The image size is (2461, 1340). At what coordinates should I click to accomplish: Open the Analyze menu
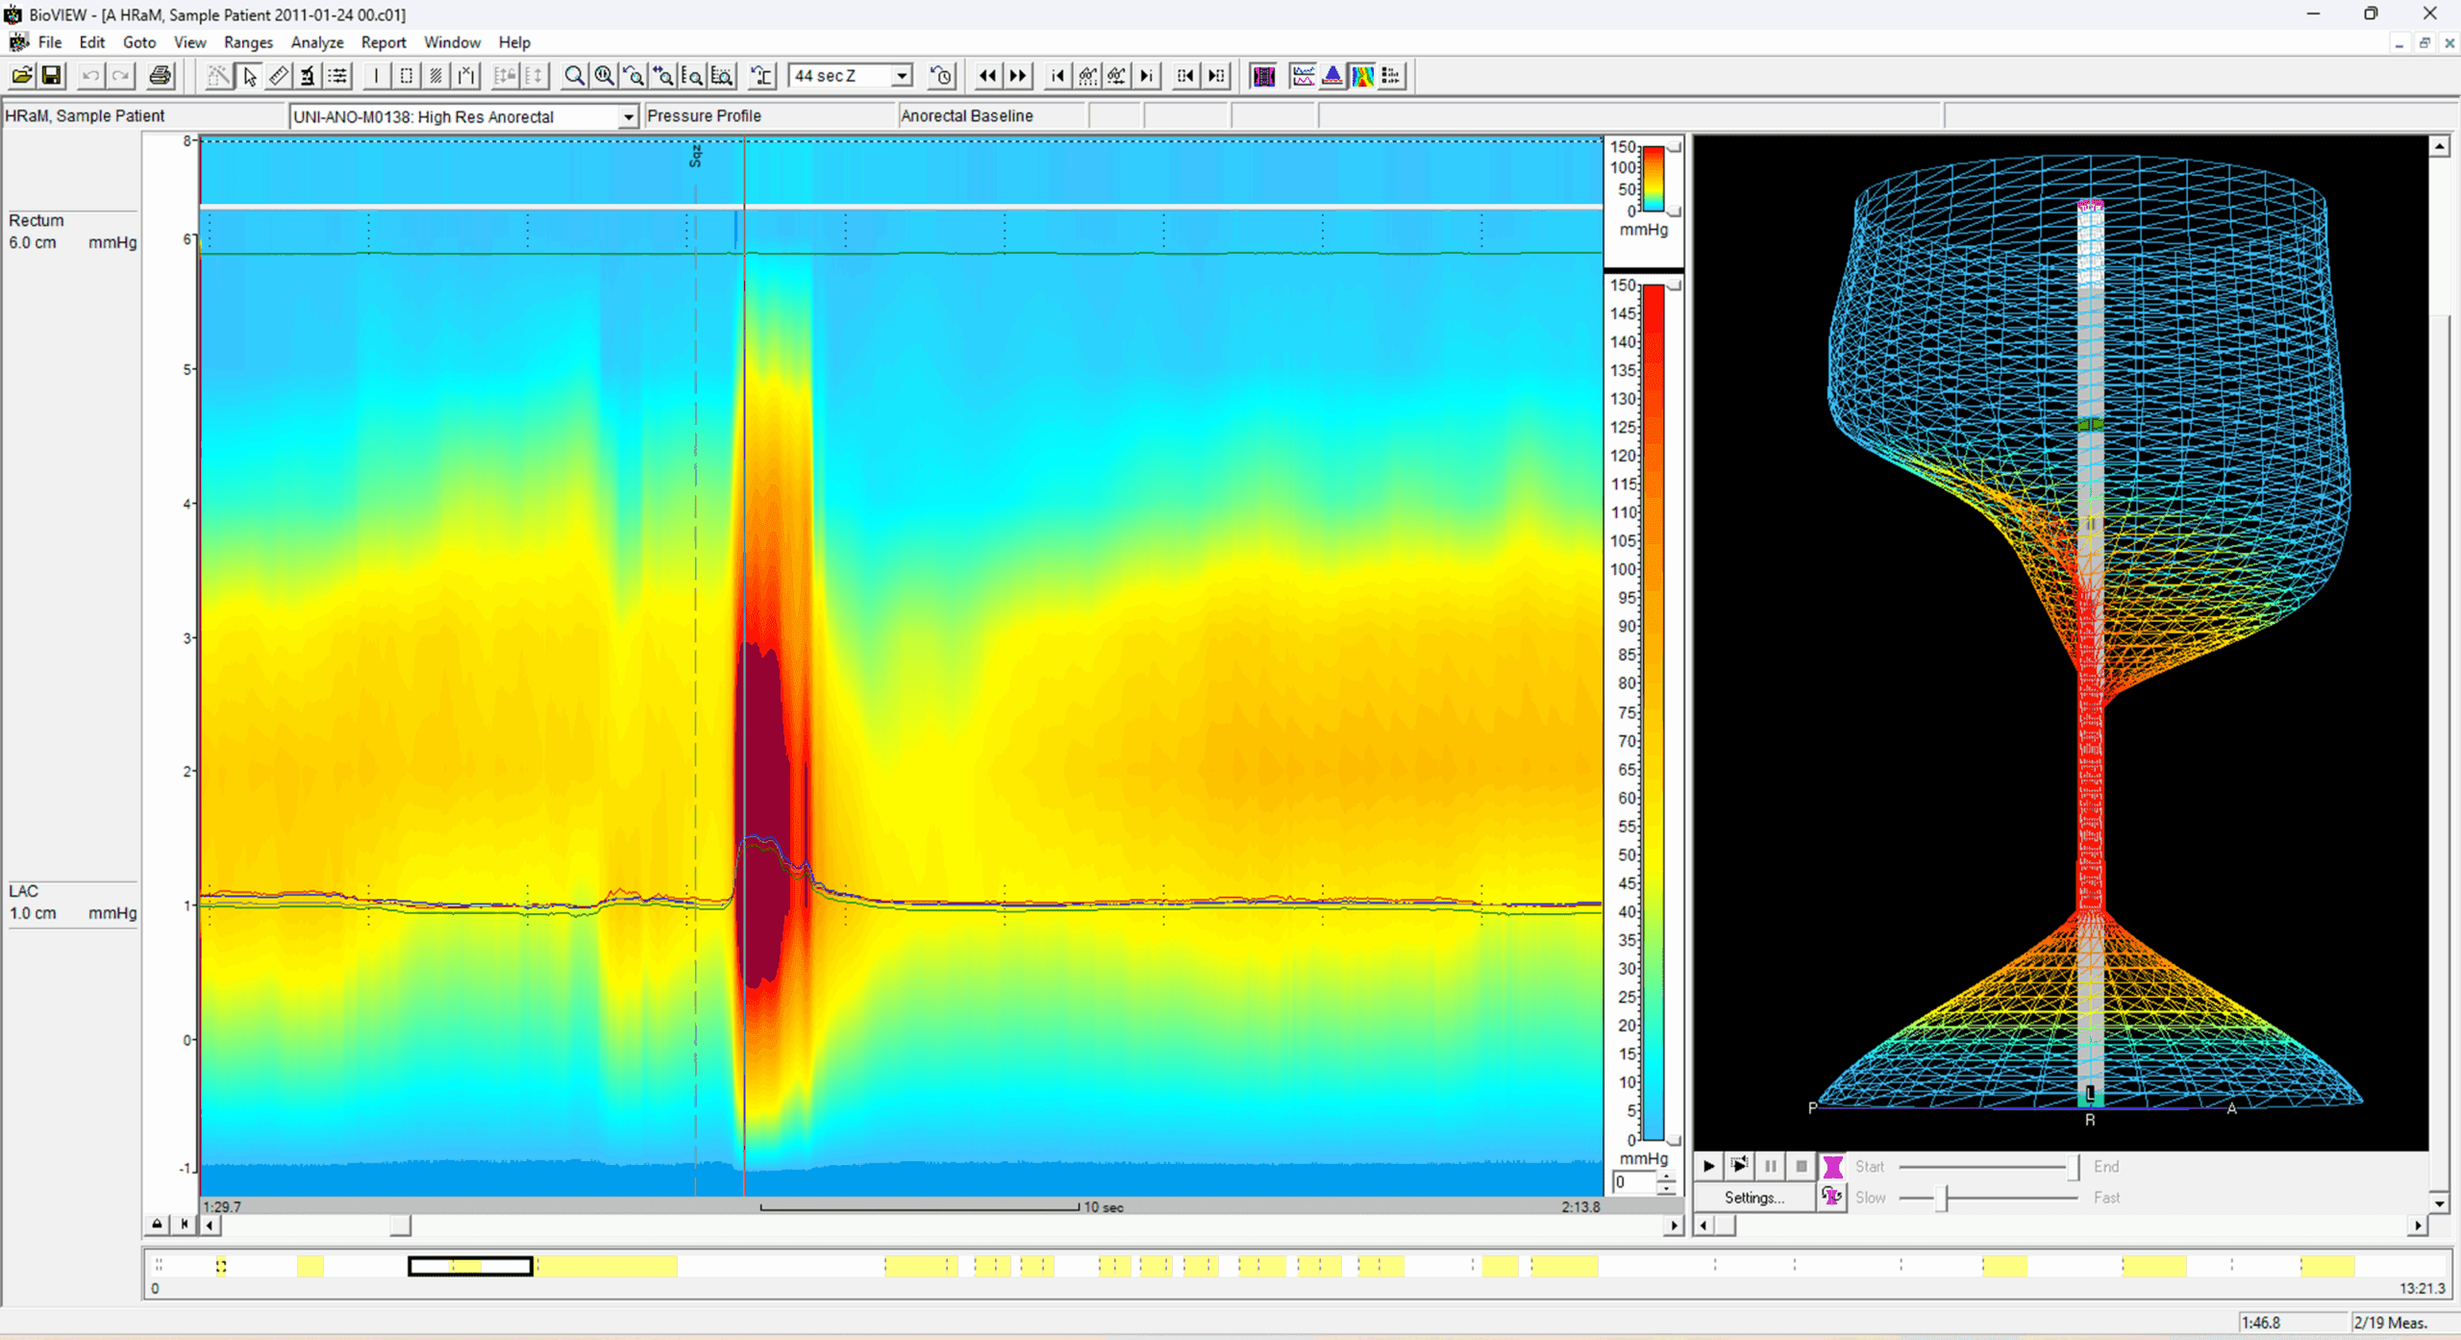317,42
